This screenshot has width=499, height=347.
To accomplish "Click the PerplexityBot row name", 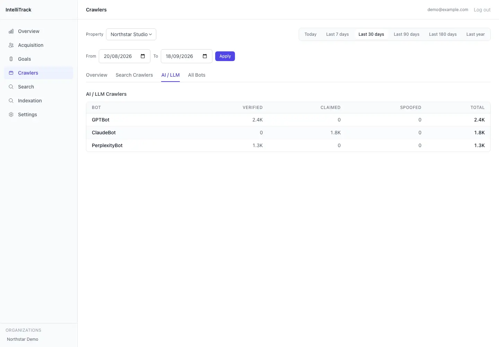I will pos(107,145).
